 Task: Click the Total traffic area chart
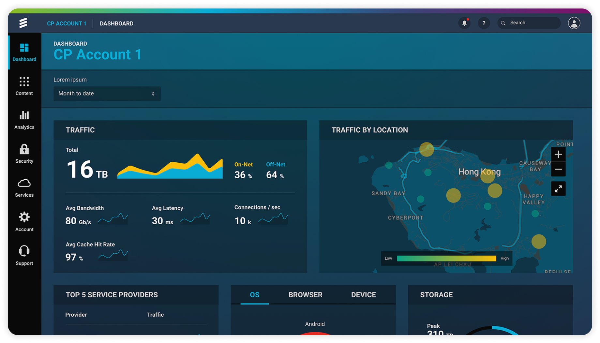tap(170, 166)
